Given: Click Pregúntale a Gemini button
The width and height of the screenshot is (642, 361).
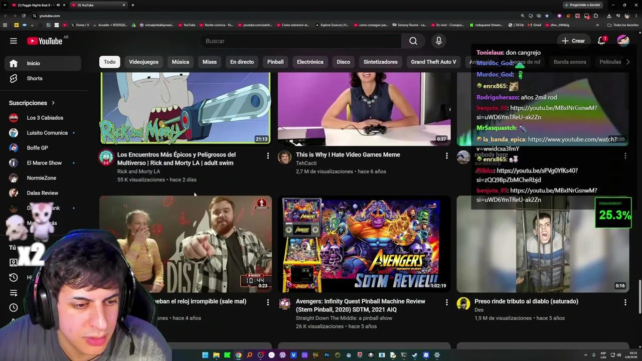Looking at the screenshot, I should (x=582, y=5).
